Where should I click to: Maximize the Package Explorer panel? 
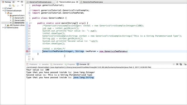pos(22,2)
